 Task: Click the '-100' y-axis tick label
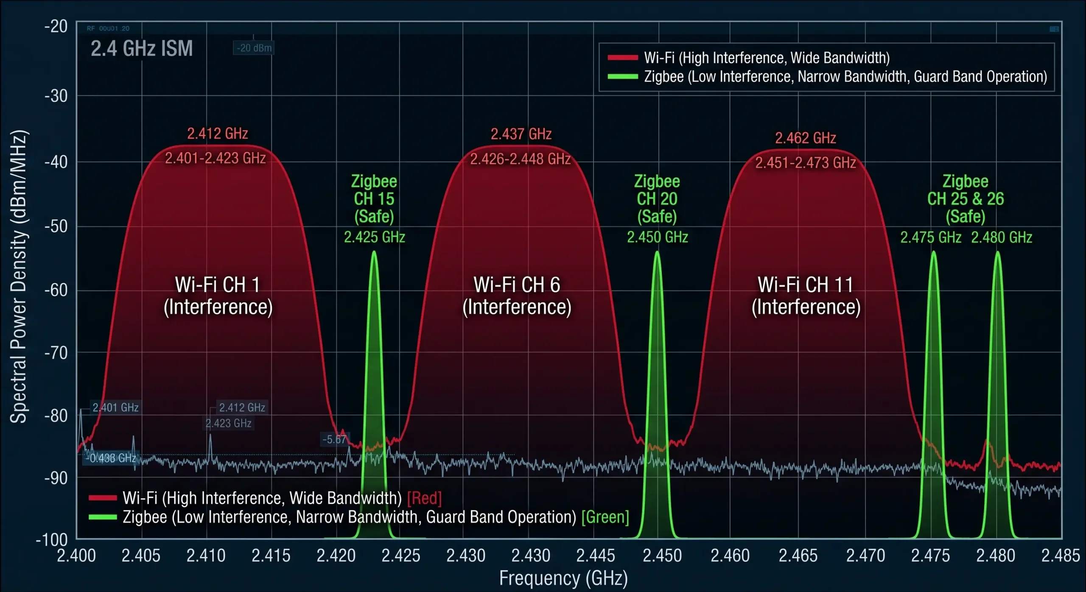pyautogui.click(x=52, y=540)
